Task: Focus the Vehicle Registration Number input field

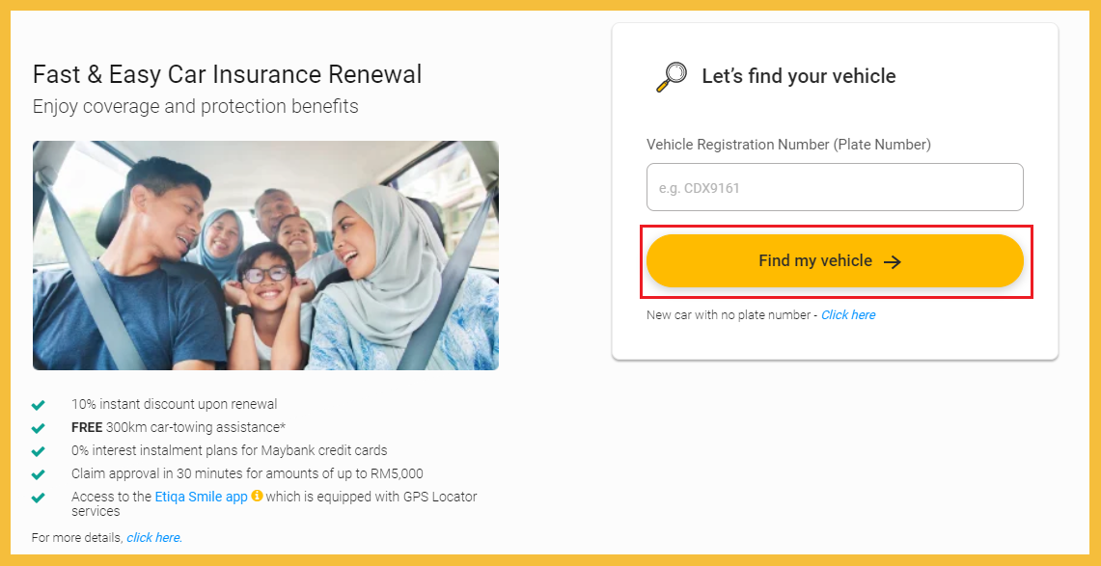Action: click(x=834, y=188)
